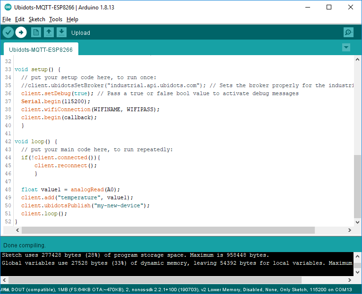This screenshot has height=294, width=362.
Task: Click board info status bar text
Action: coord(176,290)
